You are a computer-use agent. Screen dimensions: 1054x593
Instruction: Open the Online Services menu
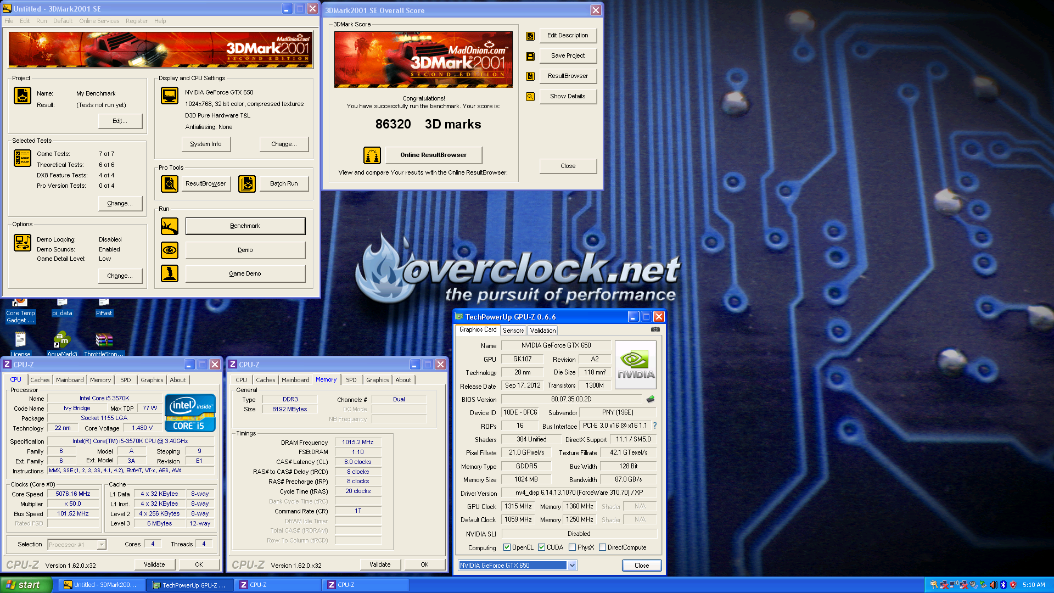[99, 21]
